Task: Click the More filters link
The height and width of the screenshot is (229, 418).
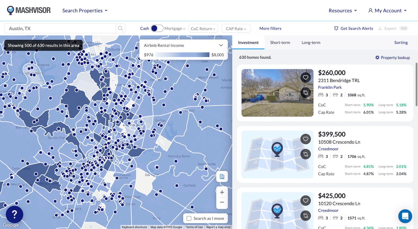Action: click(x=270, y=28)
